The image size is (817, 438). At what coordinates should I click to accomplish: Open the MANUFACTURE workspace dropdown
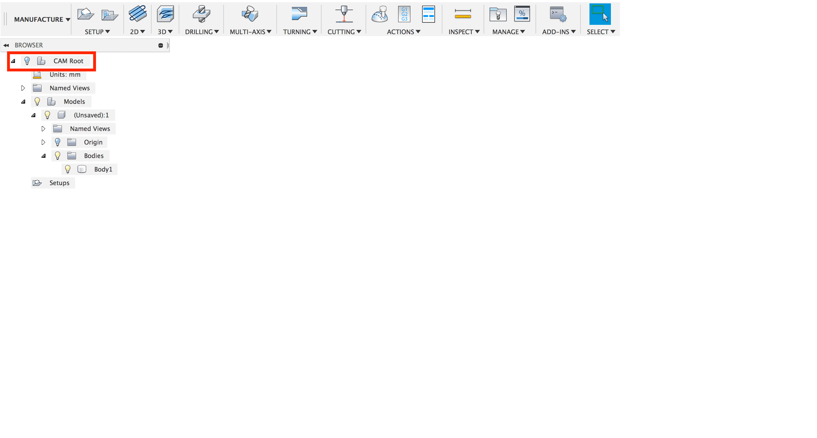point(42,20)
